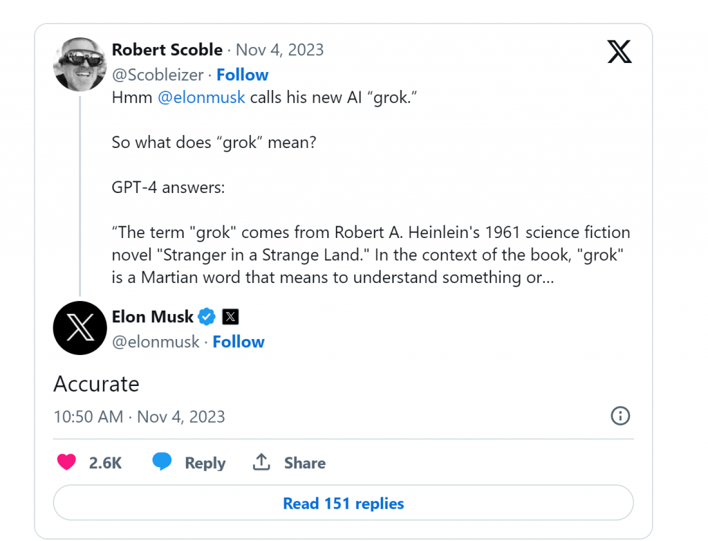Click the Robert Scoble display name
This screenshot has height=541, width=708.
click(167, 50)
